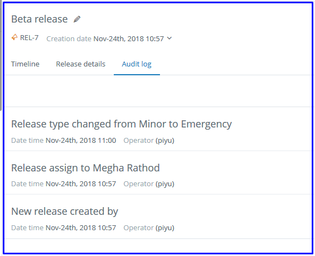Click the 11:00 date time of release type change
The width and height of the screenshot is (315, 256).
[x=81, y=140]
